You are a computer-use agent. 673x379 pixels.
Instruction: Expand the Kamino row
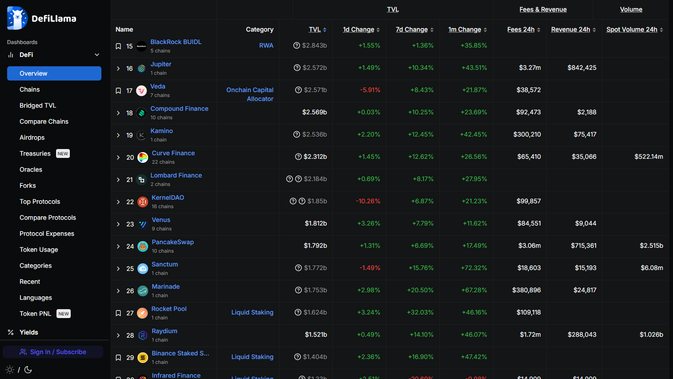tap(118, 135)
